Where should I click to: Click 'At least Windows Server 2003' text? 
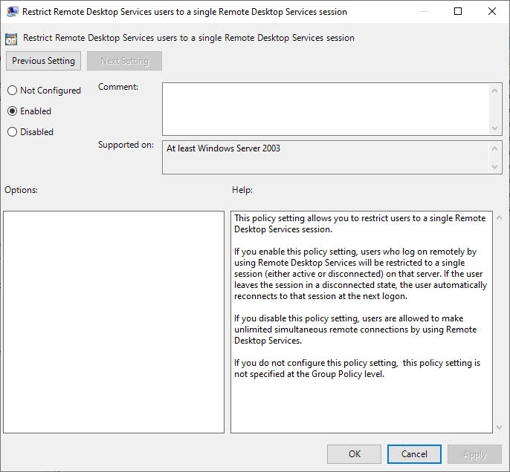coord(223,148)
